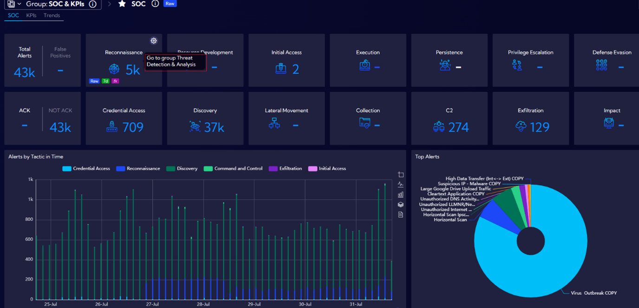Expand the dashboard selector chevron at top left
The image size is (639, 308).
pyautogui.click(x=20, y=4)
